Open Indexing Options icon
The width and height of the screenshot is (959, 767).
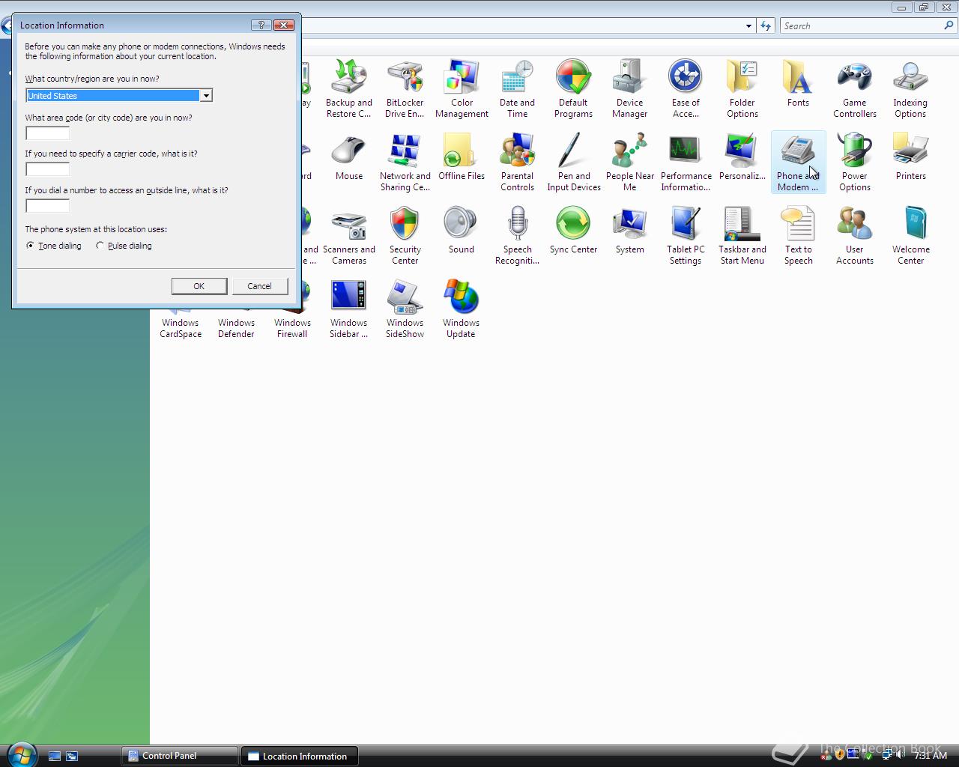click(x=910, y=88)
